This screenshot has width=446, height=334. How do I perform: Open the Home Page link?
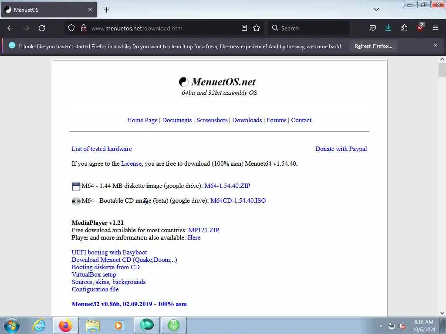142,120
